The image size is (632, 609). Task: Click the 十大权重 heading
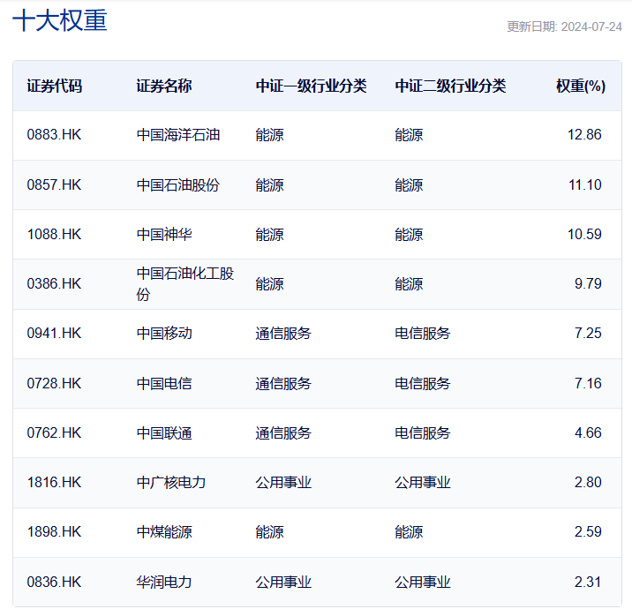tap(60, 20)
